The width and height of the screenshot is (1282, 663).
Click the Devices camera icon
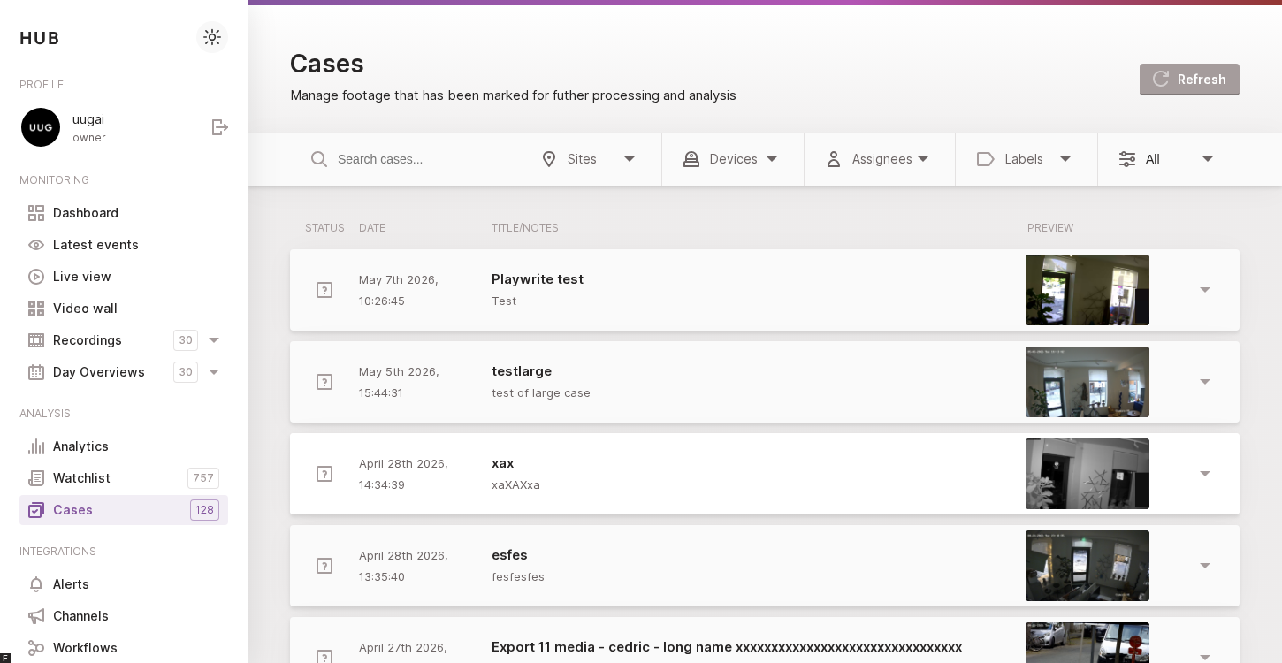tap(691, 159)
